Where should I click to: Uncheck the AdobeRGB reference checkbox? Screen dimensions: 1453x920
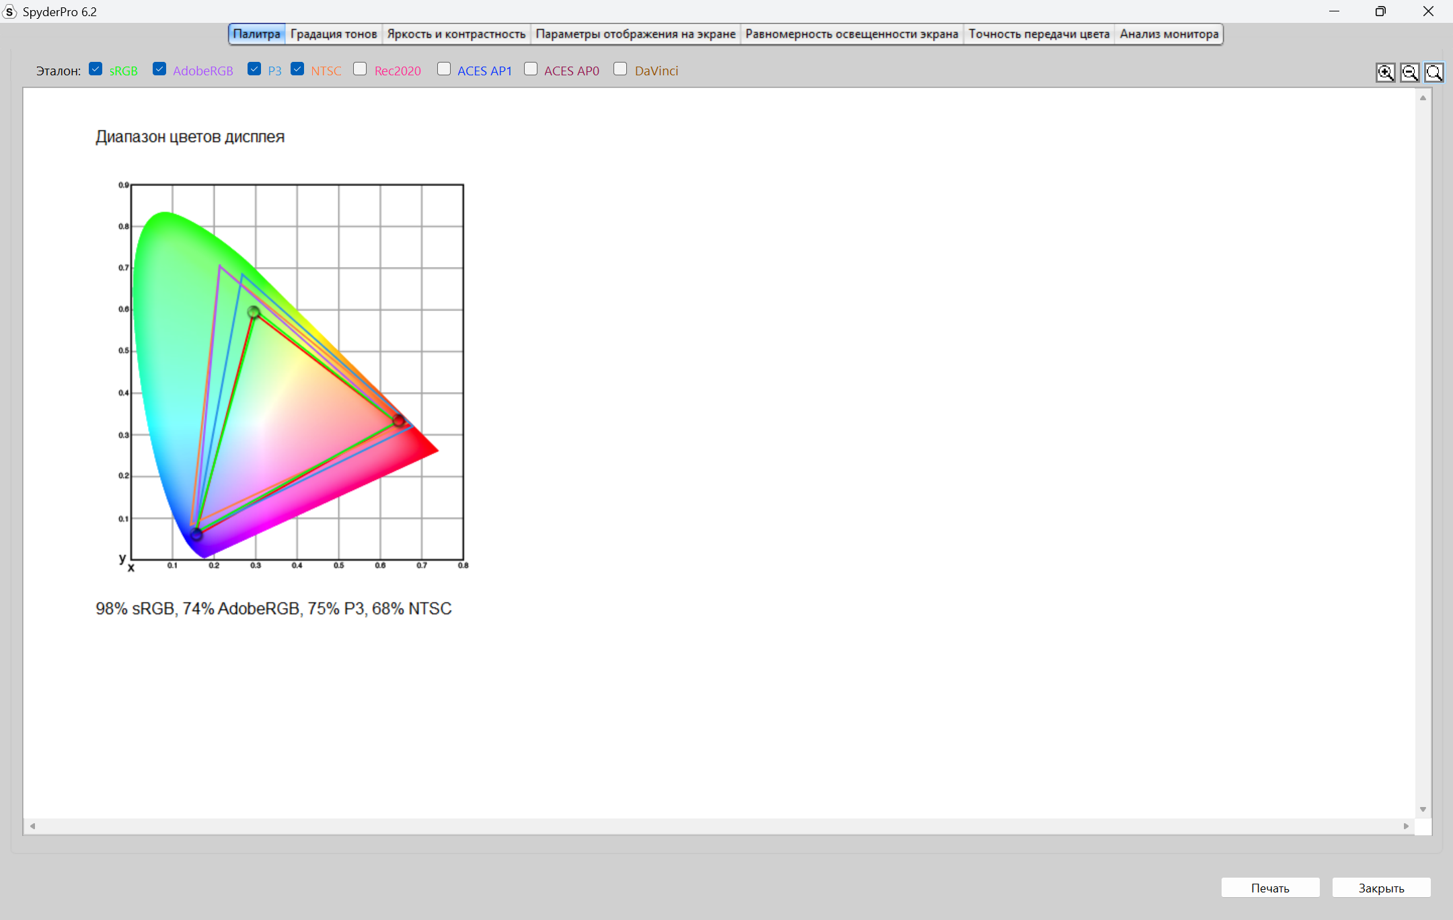click(159, 69)
